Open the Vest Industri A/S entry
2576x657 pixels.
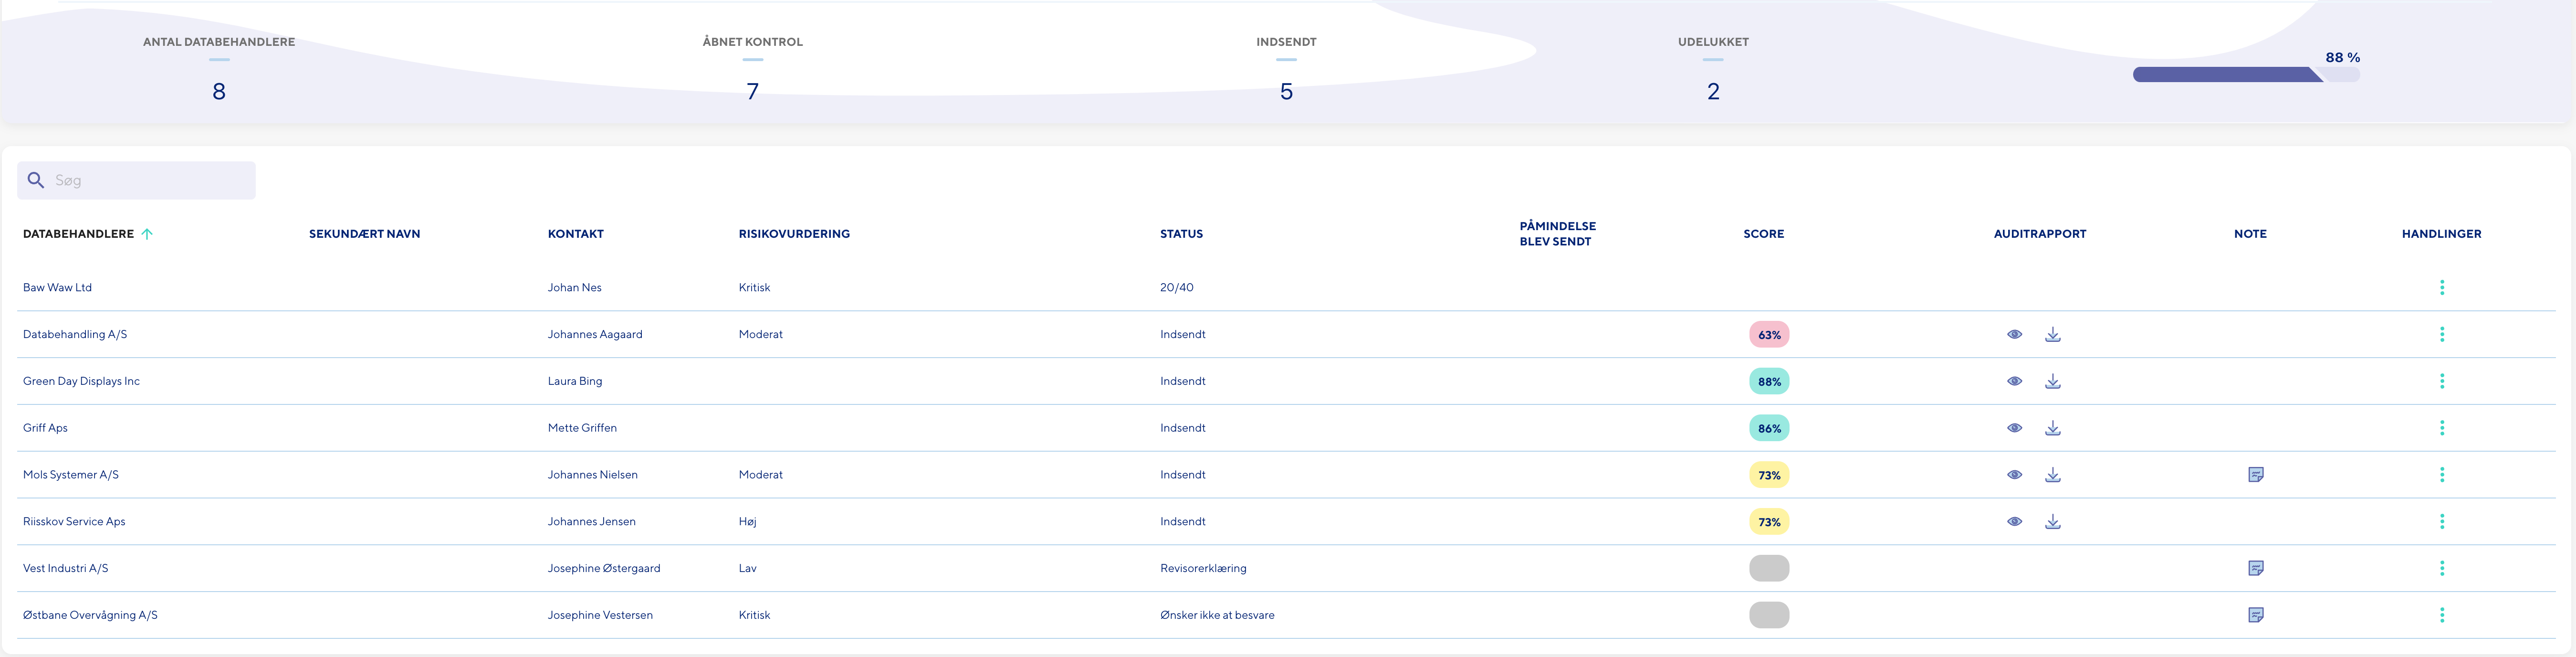point(65,568)
